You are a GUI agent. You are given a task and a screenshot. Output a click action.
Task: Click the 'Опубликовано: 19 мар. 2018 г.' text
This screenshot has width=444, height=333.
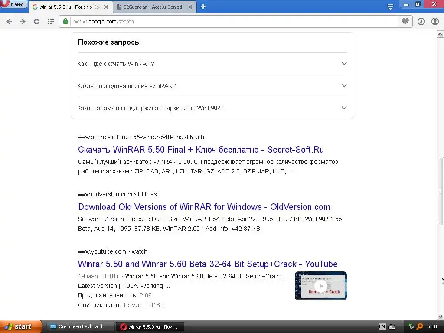[x=121, y=305]
